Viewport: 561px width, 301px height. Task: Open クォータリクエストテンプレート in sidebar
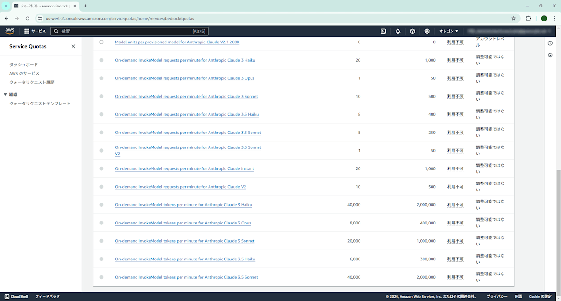[40, 103]
